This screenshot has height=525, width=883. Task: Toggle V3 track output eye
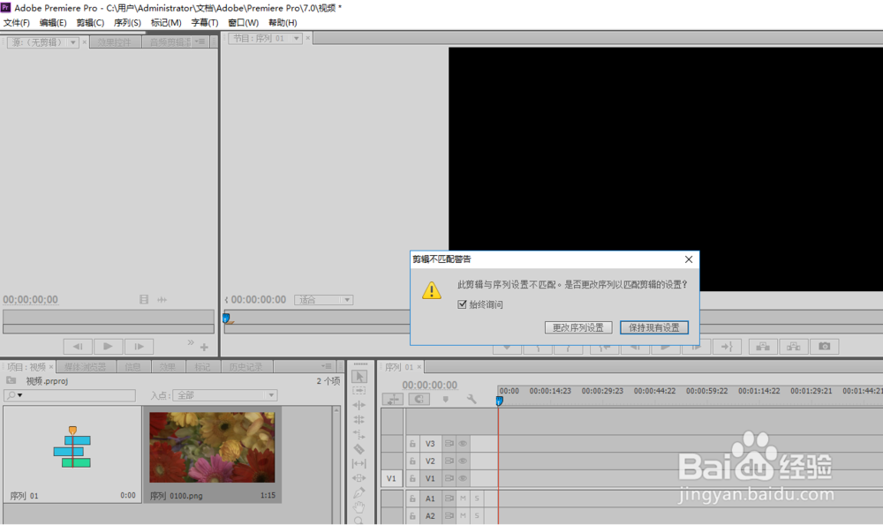tap(463, 444)
